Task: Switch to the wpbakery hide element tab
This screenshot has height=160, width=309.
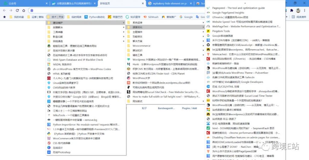Action: 170,3
